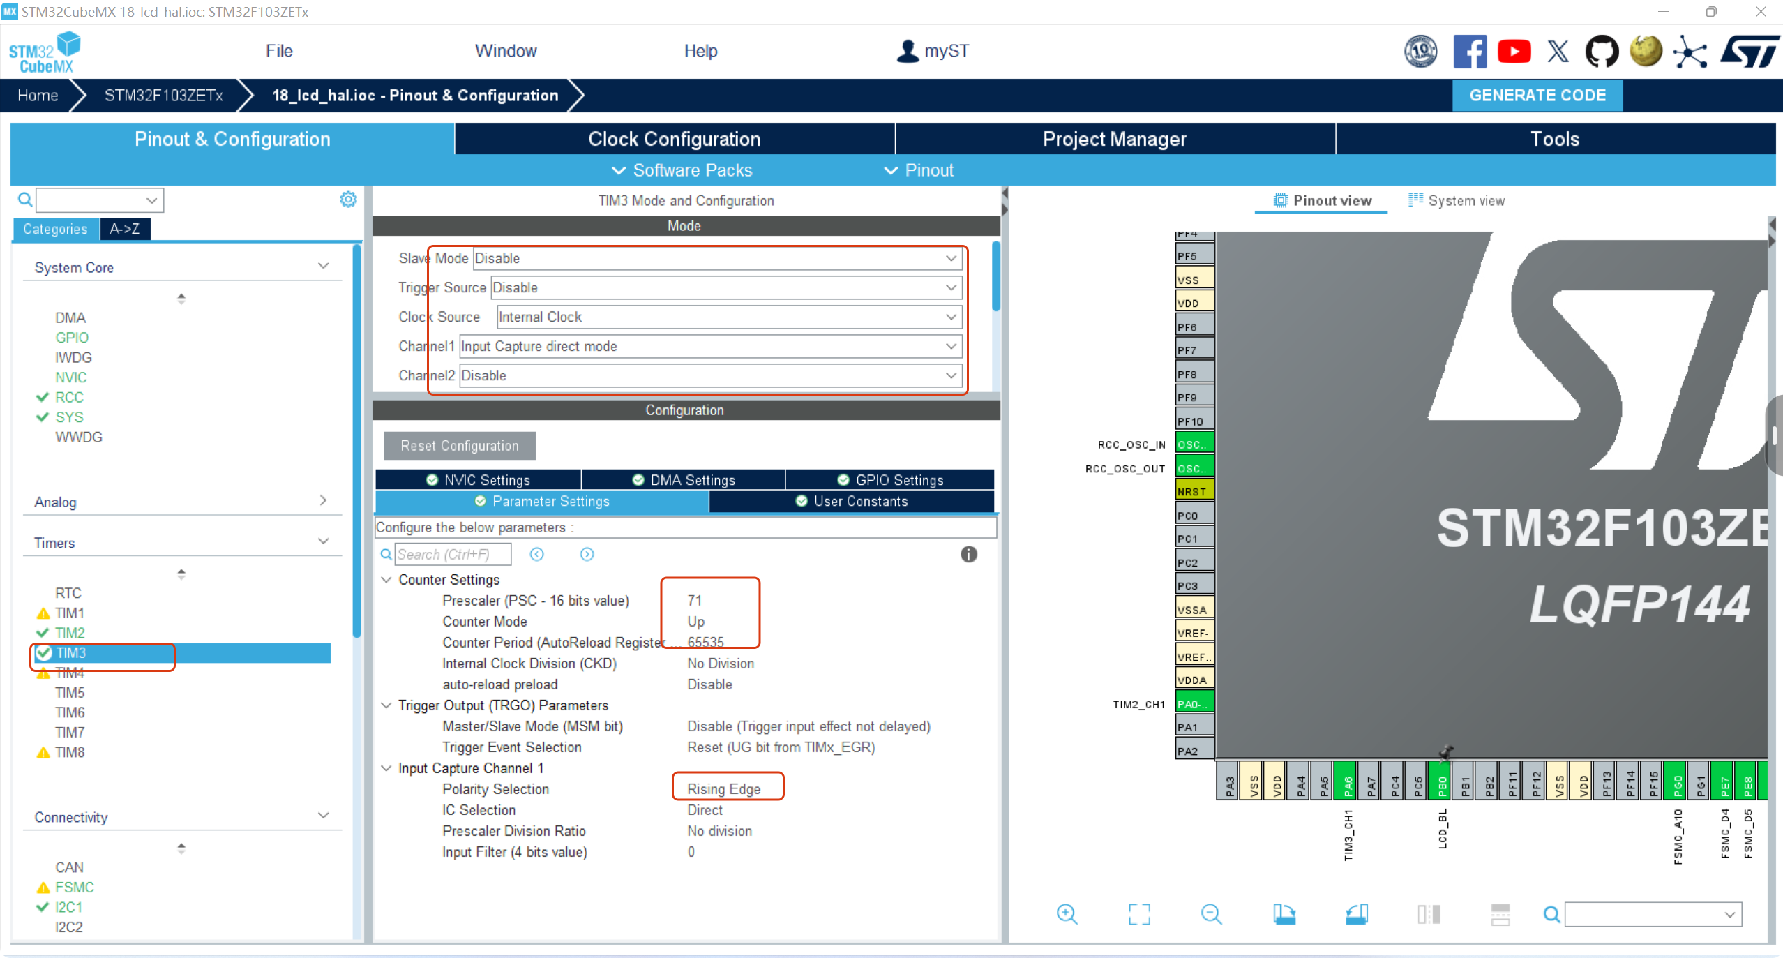This screenshot has height=958, width=1783.
Task: Select TIM3 in the Timers list
Action: [71, 652]
